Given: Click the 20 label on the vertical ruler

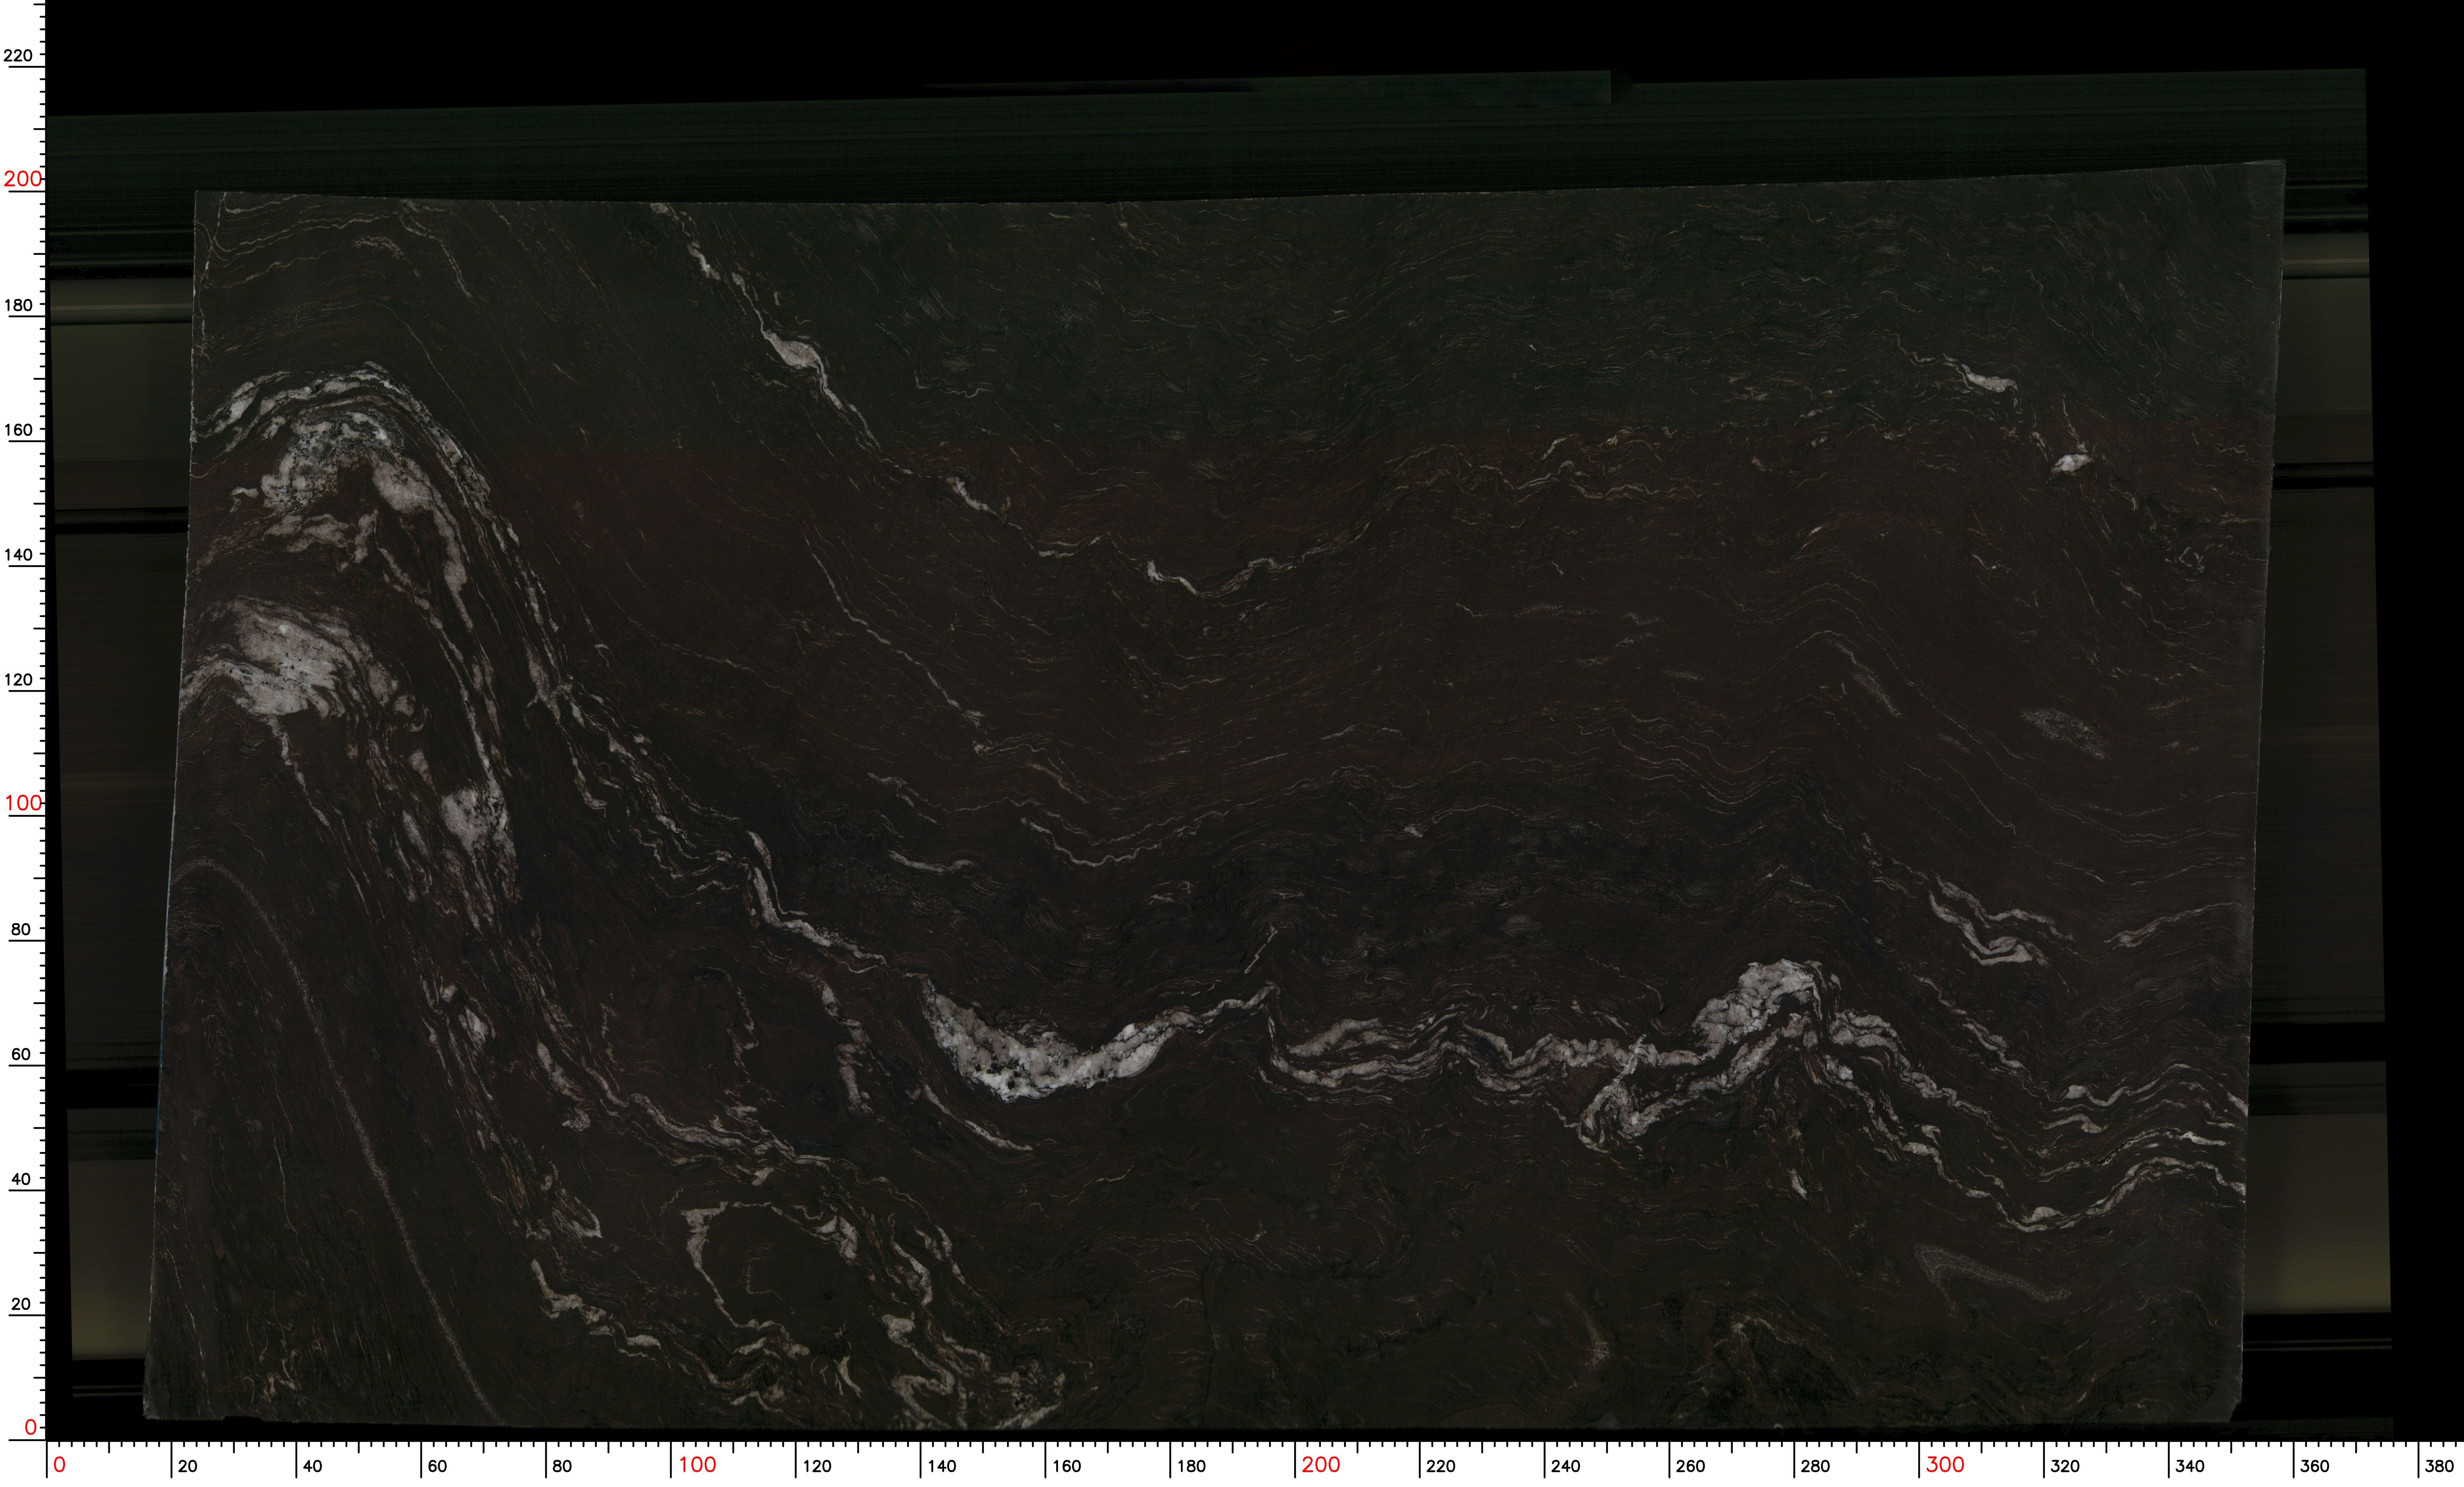Looking at the screenshot, I should (21, 1304).
